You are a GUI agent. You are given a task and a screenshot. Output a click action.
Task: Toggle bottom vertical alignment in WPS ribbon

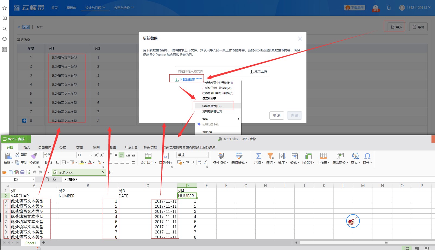[122, 155]
